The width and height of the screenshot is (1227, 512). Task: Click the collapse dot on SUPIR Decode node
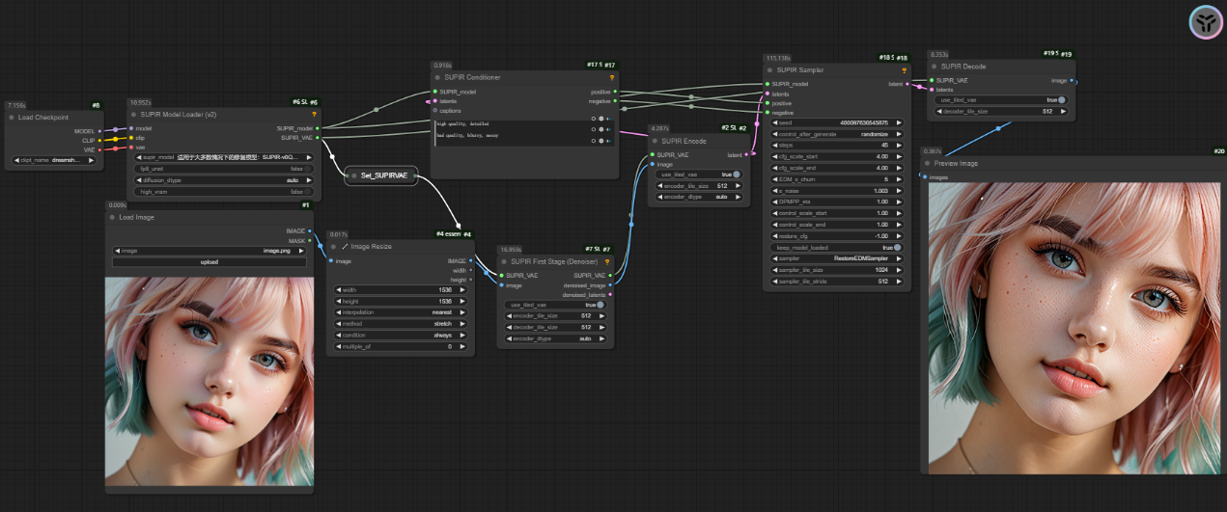[x=934, y=67]
